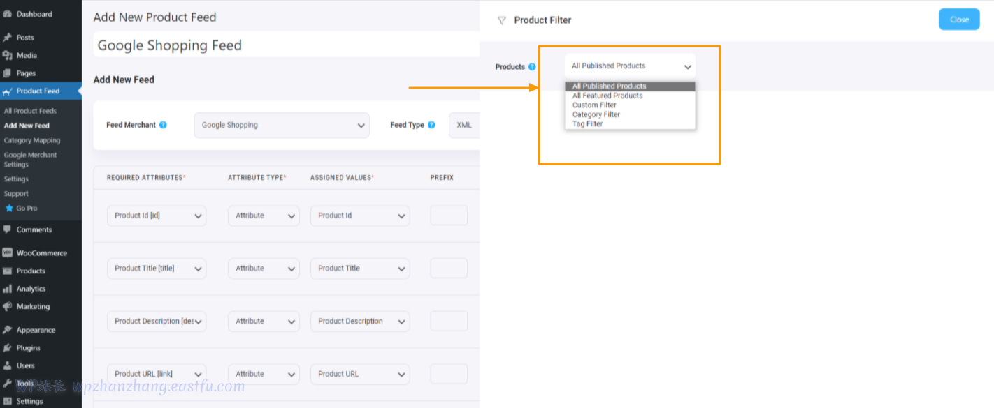The width and height of the screenshot is (994, 408).
Task: Open the All Published Products dropdown
Action: pos(630,66)
